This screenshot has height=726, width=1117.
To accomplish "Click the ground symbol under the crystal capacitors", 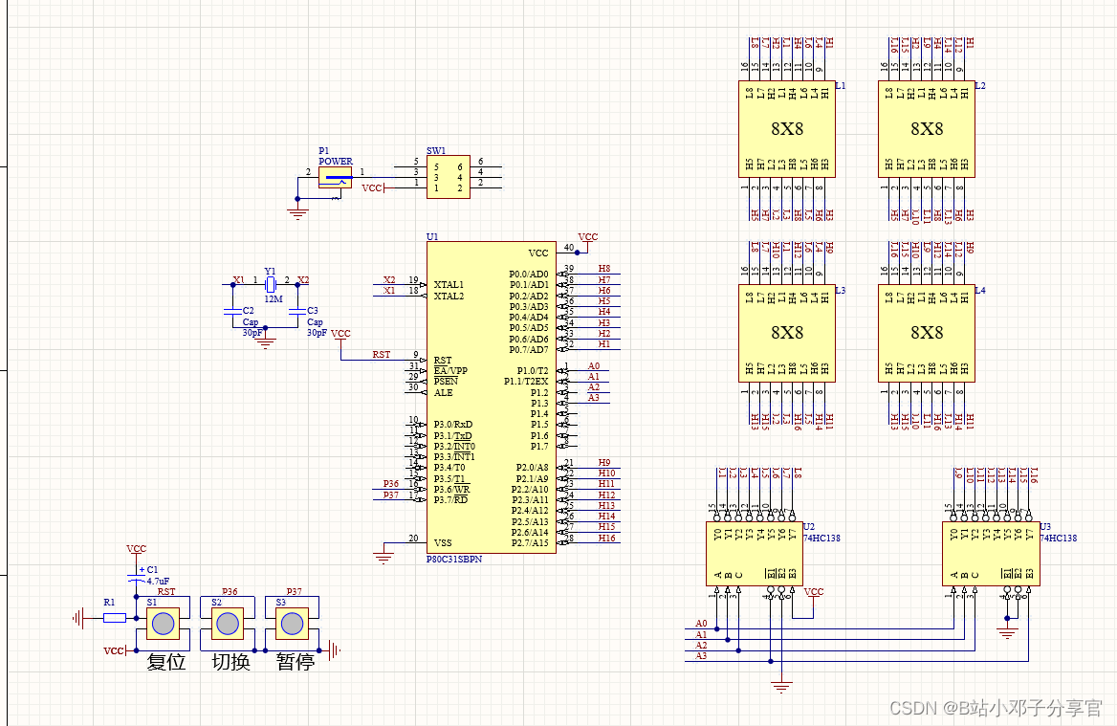I will click(x=265, y=342).
